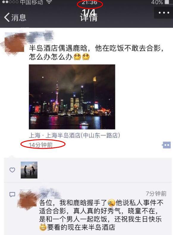The width and height of the screenshot is (173, 235).
Task: Open the three-dot more options menu
Action: 164,13
